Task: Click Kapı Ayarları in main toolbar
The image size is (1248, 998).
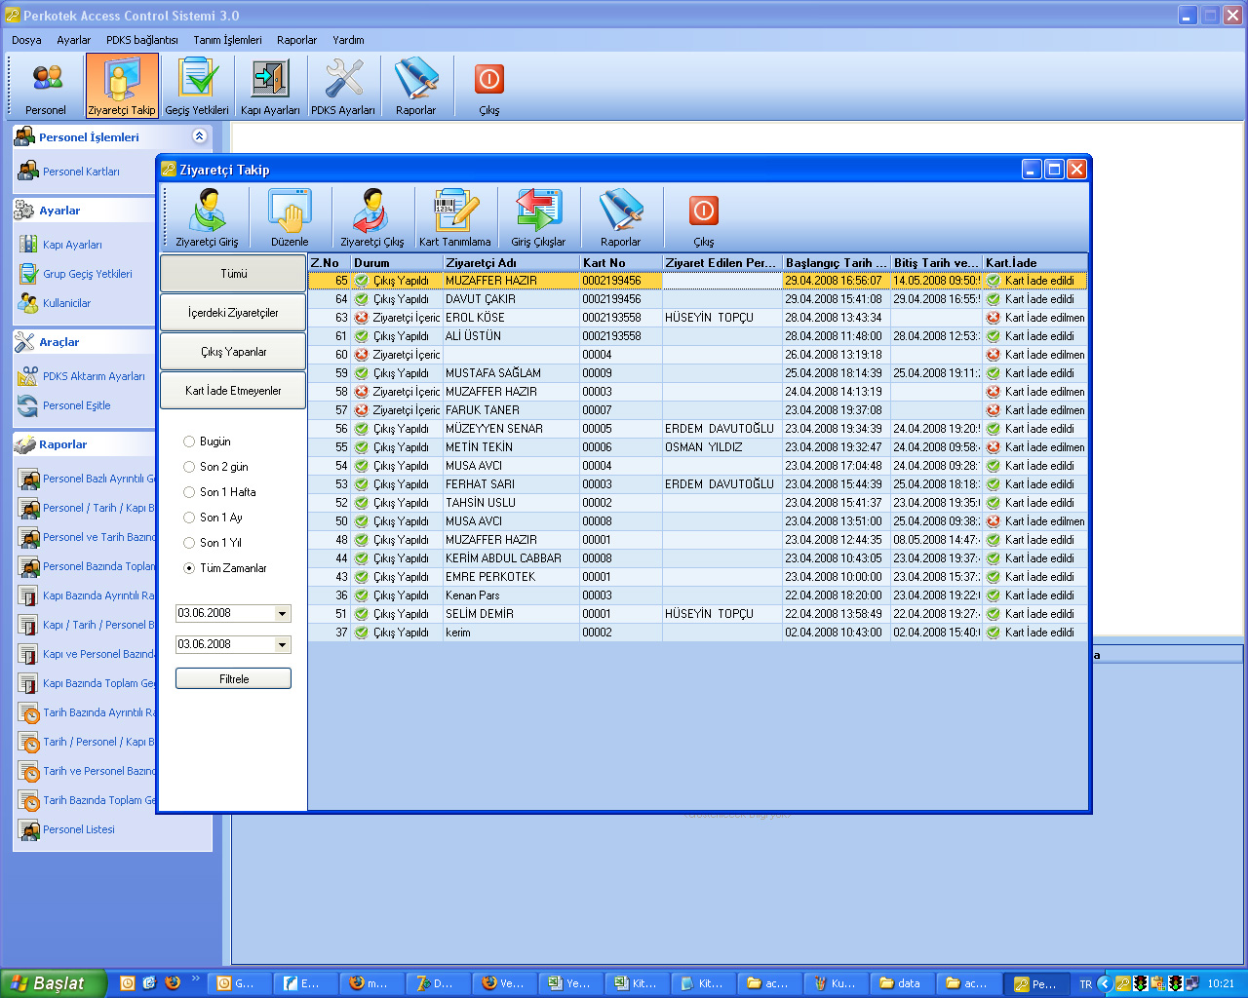Action: (x=270, y=87)
